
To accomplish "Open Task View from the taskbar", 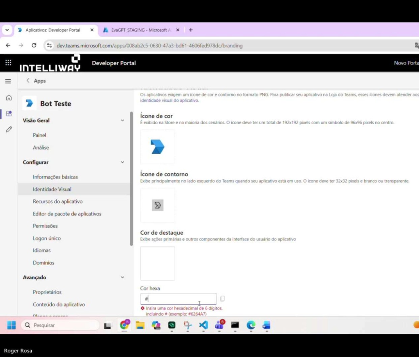I will click(x=107, y=325).
